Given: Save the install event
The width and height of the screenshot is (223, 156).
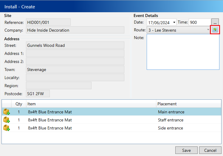Looking at the screenshot, I should pyautogui.click(x=186, y=150).
